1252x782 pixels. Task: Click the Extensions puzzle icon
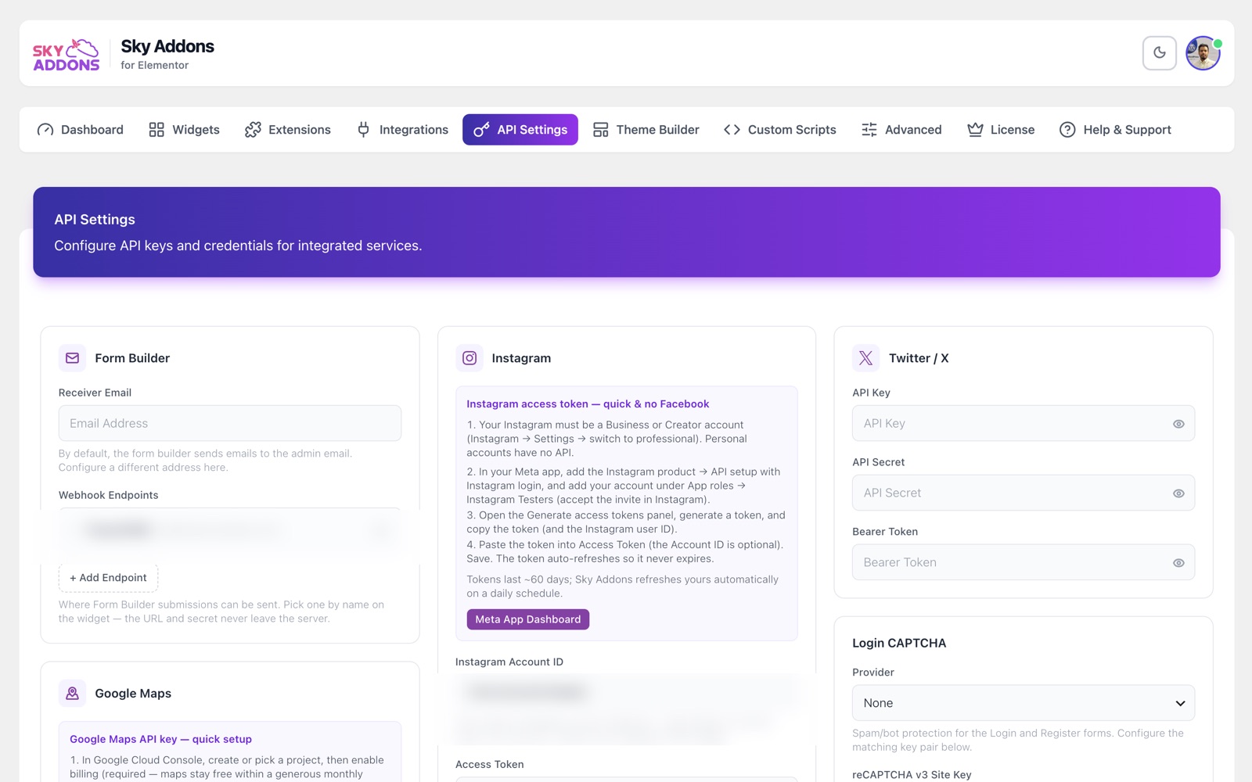point(253,130)
